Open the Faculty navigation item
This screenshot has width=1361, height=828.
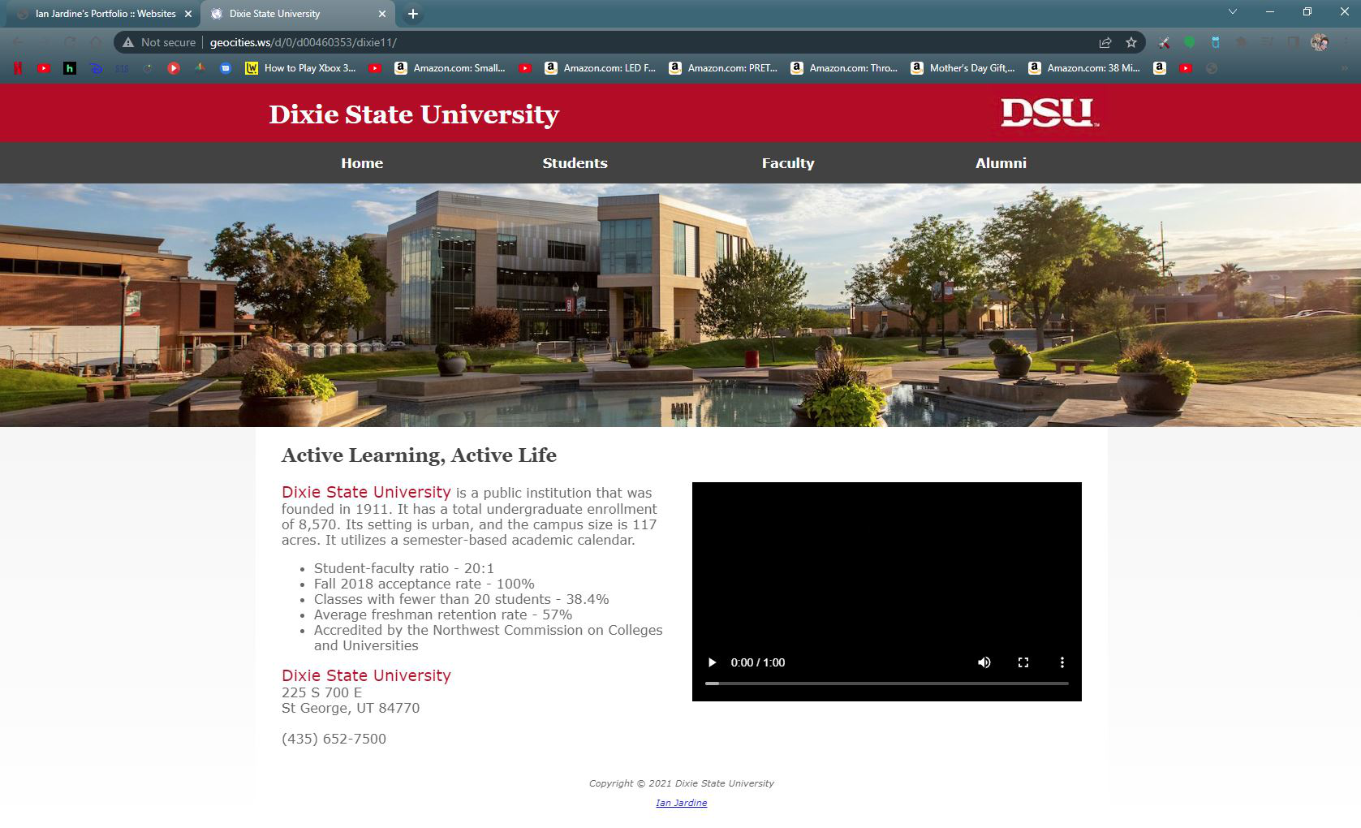click(788, 163)
